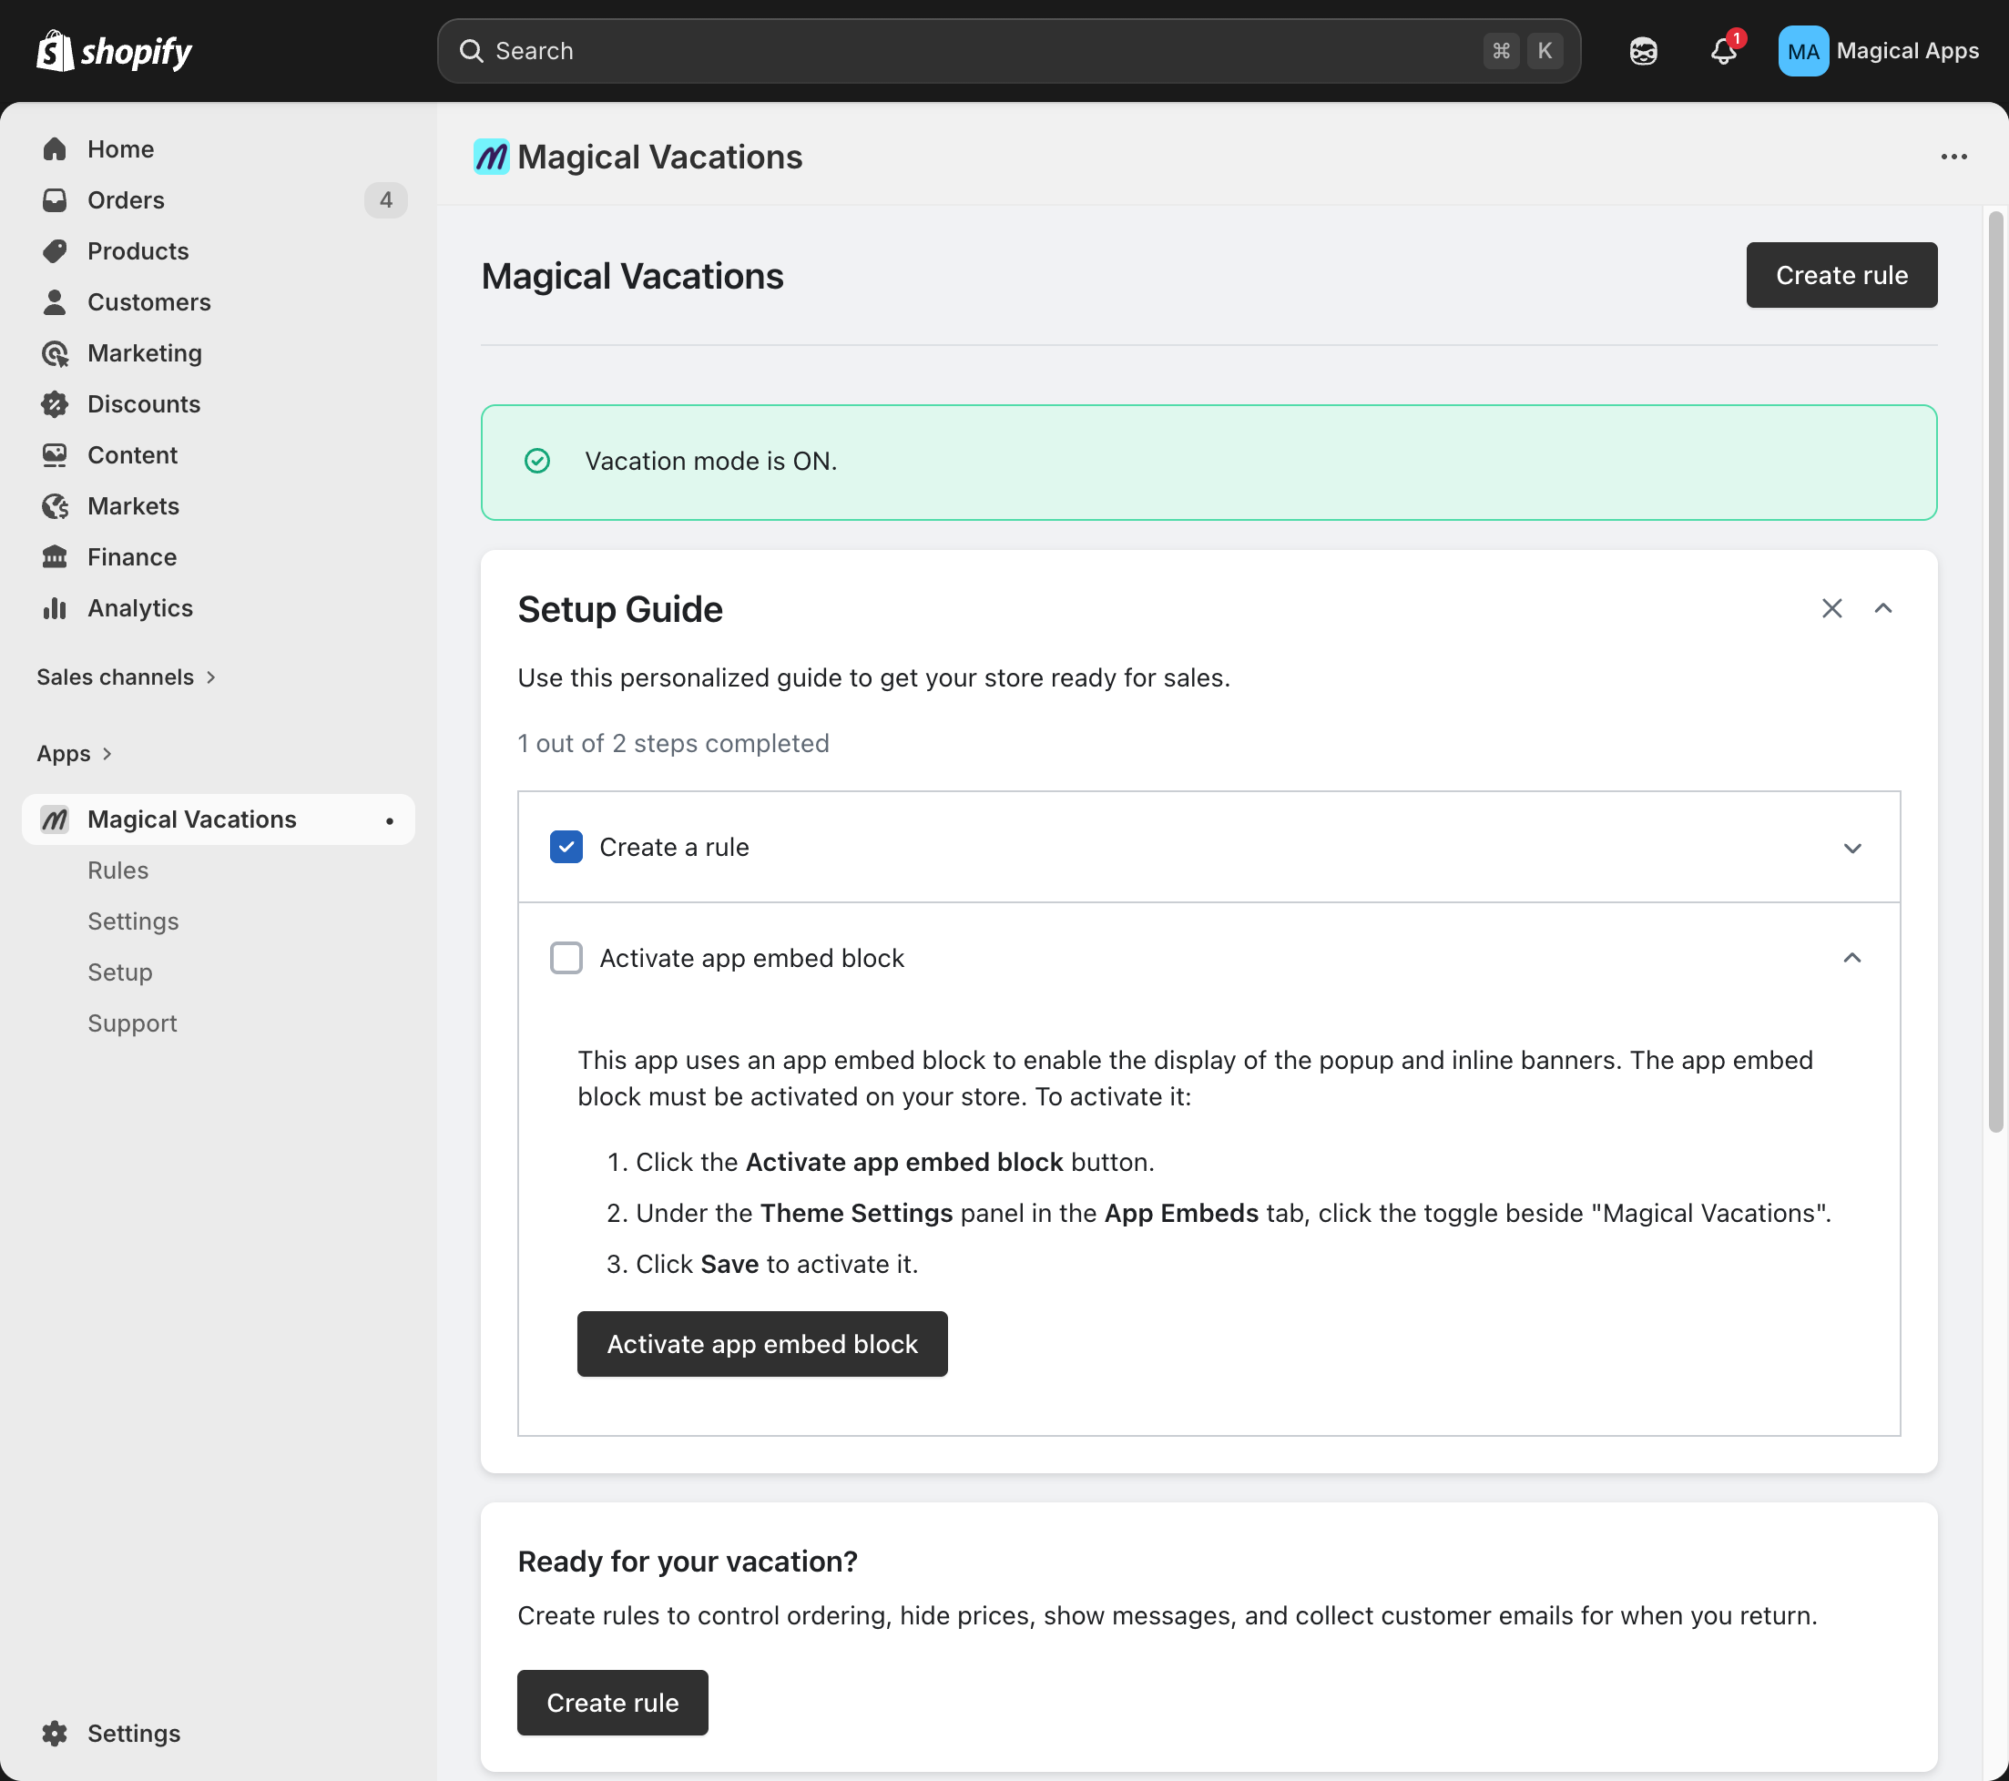The width and height of the screenshot is (2009, 1781).
Task: Click Create rule at page top
Action: point(1841,275)
